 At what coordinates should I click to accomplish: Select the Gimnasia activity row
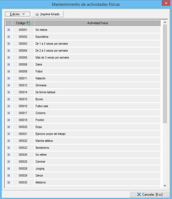pos(97,85)
